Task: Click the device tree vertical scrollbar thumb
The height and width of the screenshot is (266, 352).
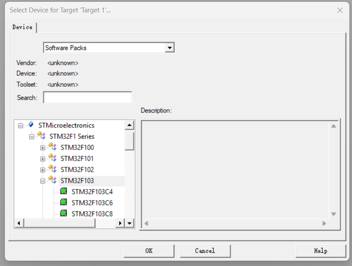Action: (x=129, y=141)
